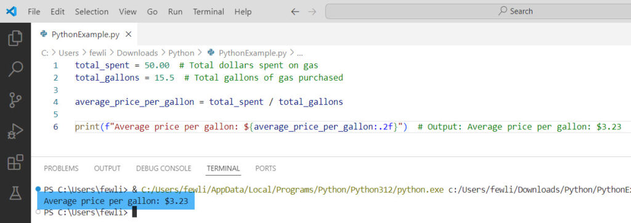This screenshot has width=631, height=223.
Task: Open the View menu
Action: [x=128, y=12]
